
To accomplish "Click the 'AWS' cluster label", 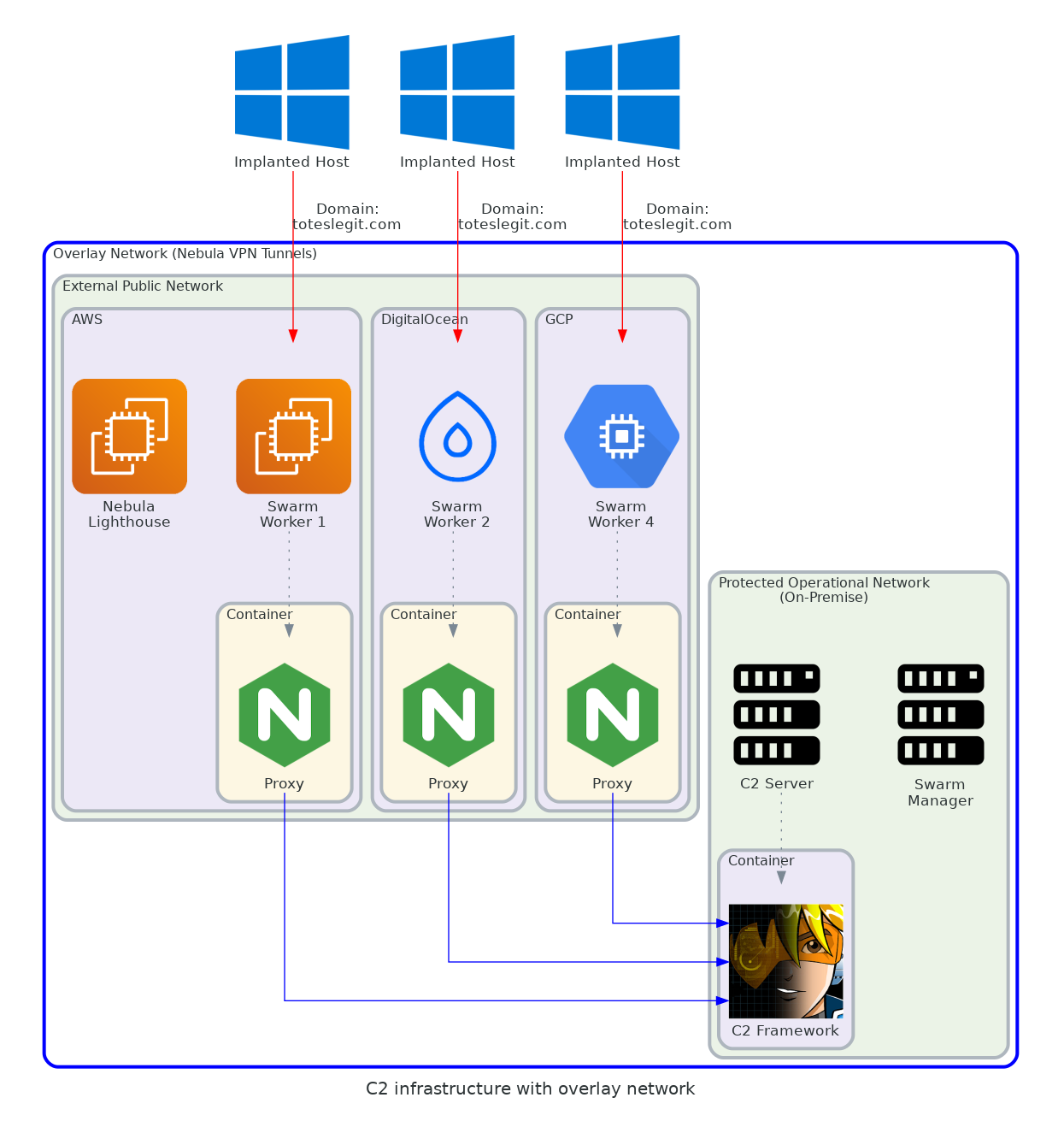I will click(x=87, y=320).
